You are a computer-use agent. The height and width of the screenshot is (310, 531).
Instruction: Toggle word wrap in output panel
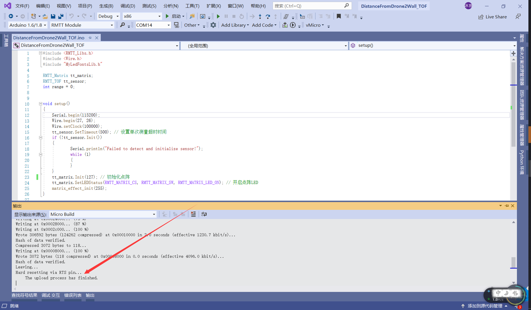(x=204, y=214)
